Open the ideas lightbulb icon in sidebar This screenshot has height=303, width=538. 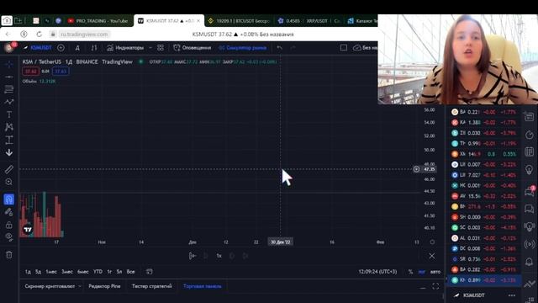(529, 169)
